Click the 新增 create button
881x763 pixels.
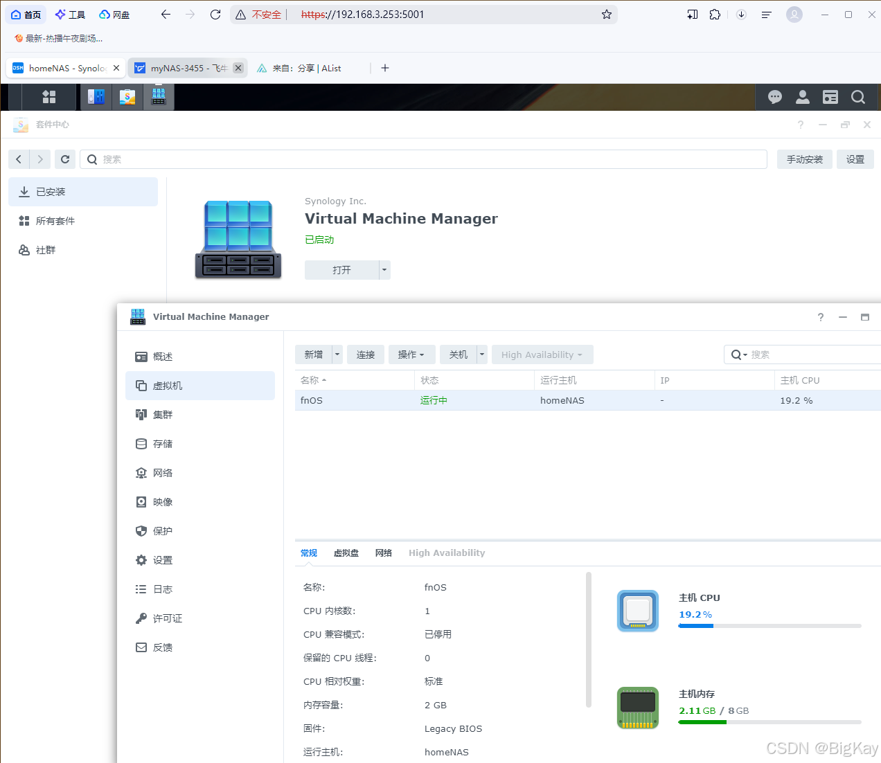[x=314, y=354]
